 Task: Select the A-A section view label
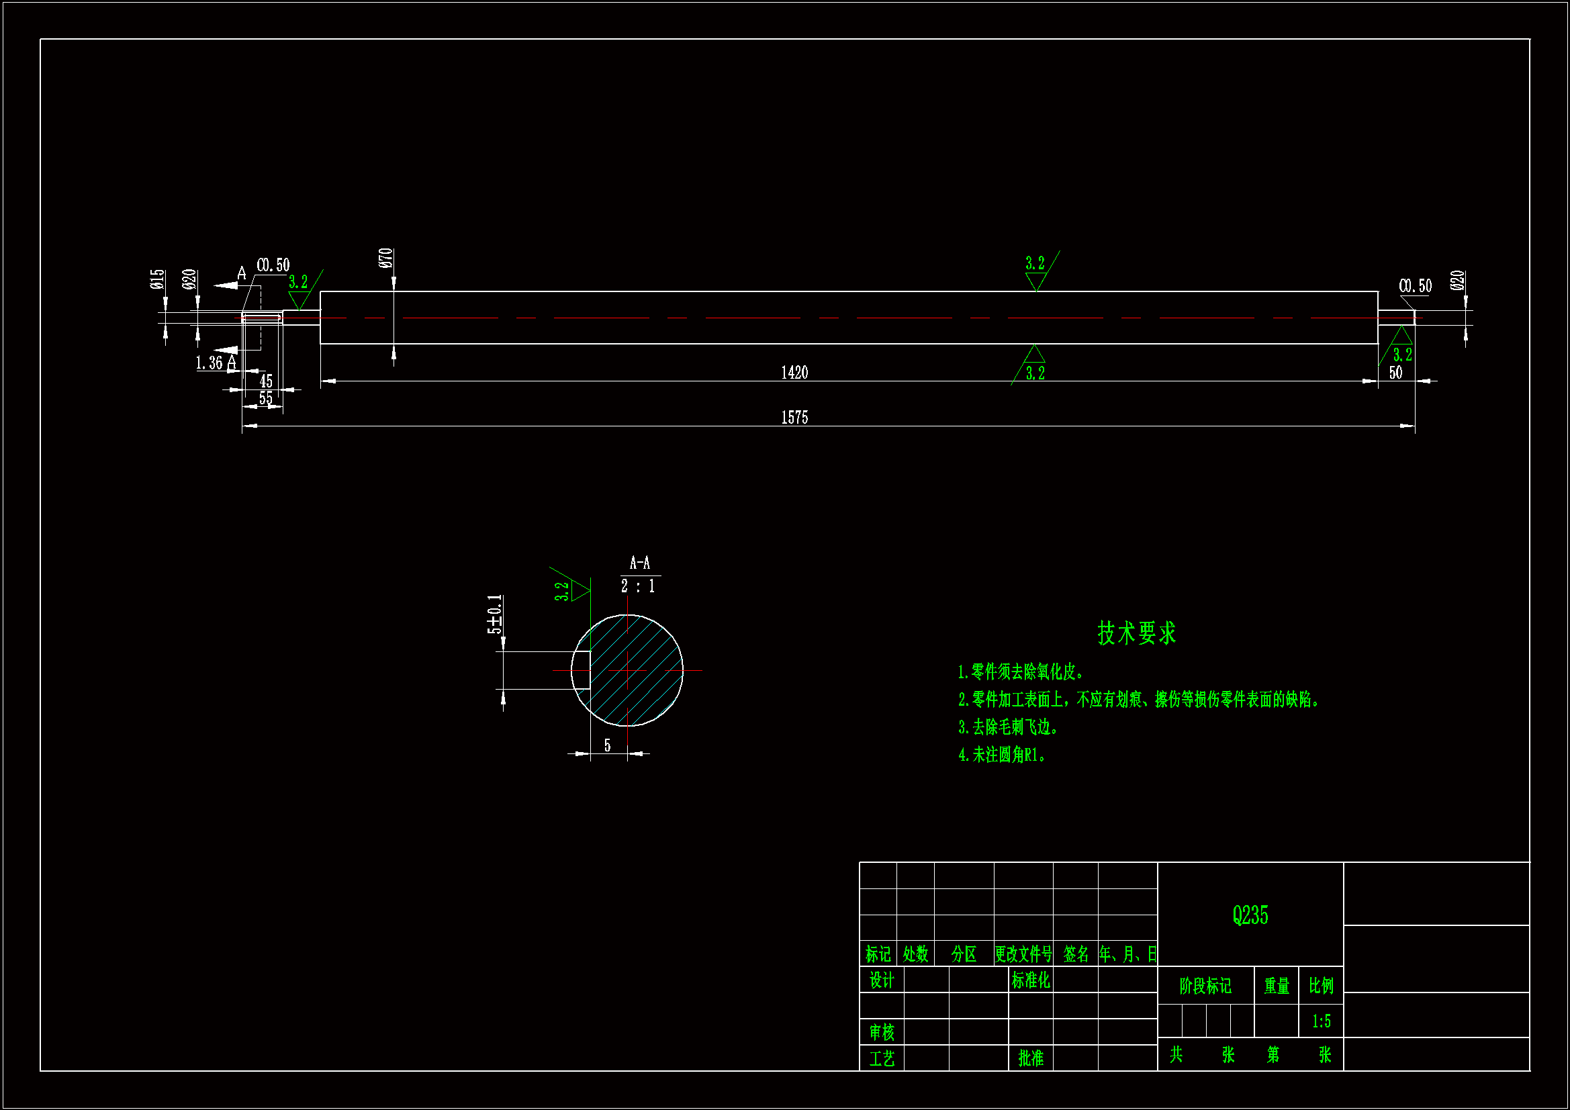pos(639,563)
